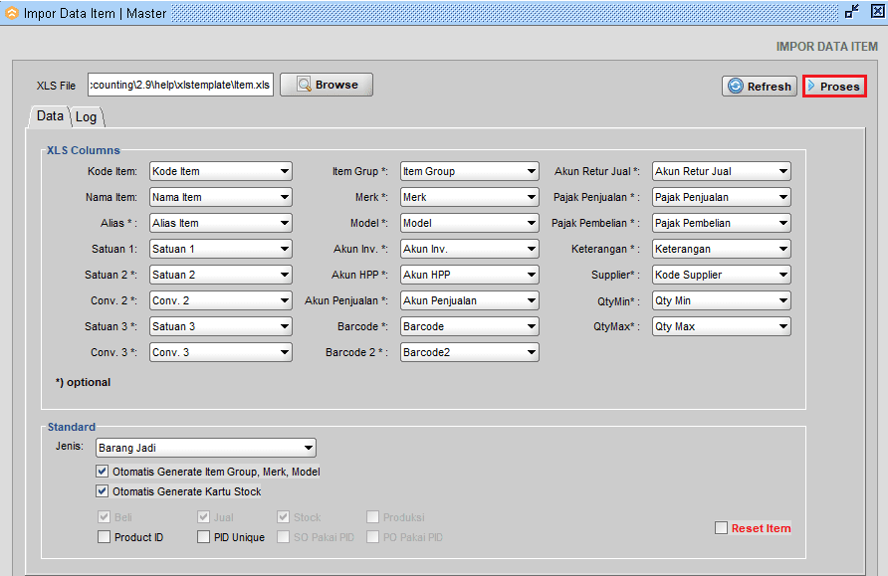The width and height of the screenshot is (888, 576).
Task: Tick the PID Unique checkbox
Action: pyautogui.click(x=204, y=537)
